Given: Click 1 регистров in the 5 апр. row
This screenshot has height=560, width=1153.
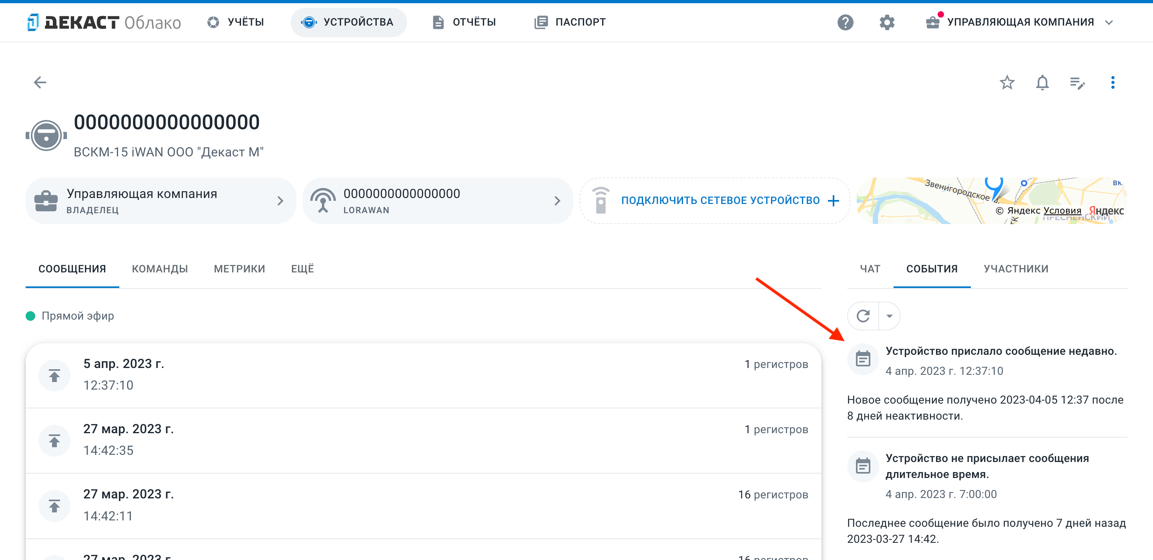Looking at the screenshot, I should pos(776,364).
